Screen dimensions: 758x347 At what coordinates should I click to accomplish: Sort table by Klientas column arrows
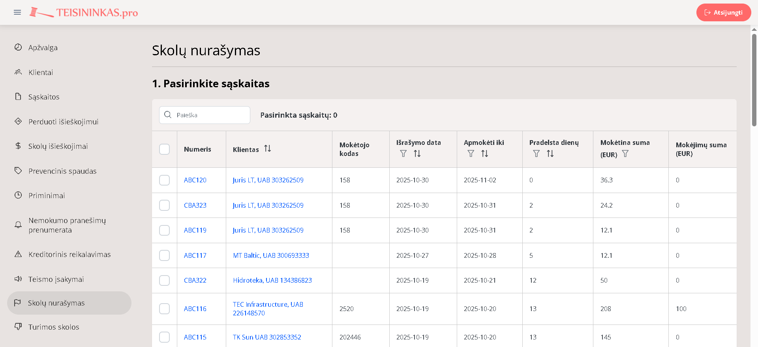(268, 148)
